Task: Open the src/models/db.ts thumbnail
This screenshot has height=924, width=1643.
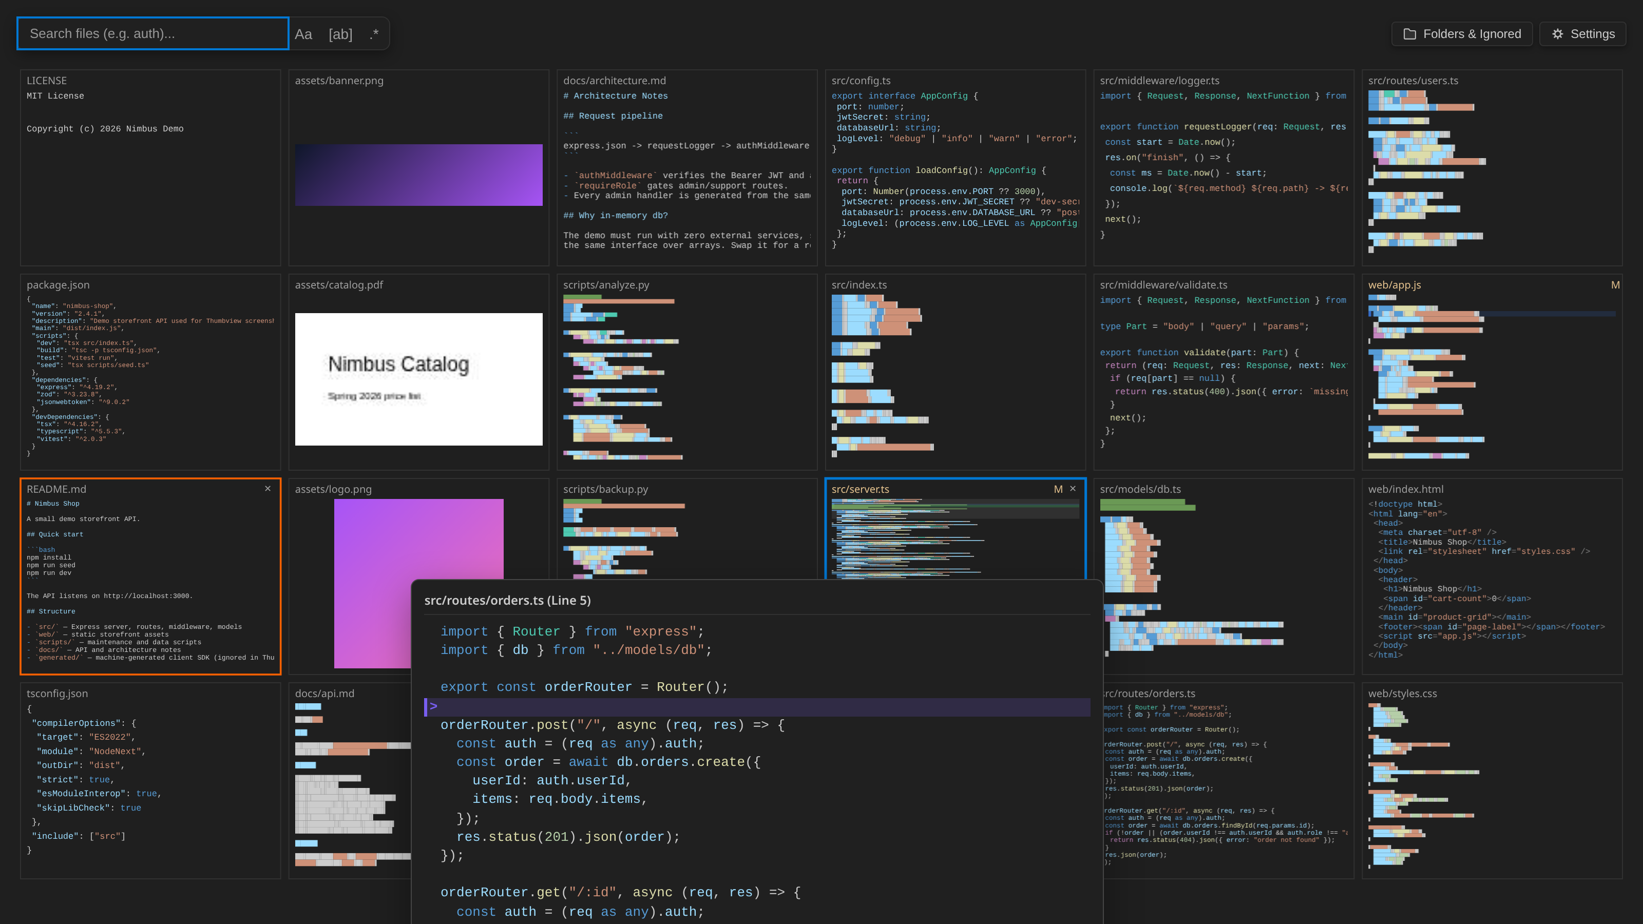Action: coord(1224,576)
